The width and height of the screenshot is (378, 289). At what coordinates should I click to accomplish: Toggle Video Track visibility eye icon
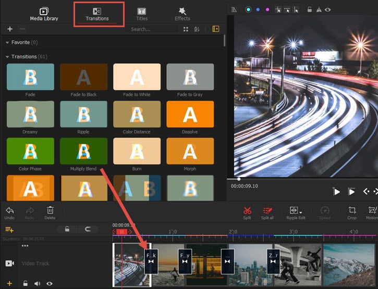(x=50, y=284)
